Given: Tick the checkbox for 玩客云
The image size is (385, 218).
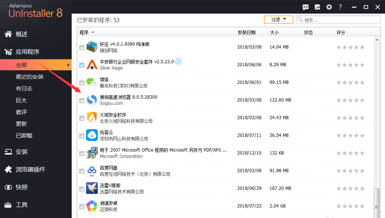Looking at the screenshot, I should tap(82, 136).
